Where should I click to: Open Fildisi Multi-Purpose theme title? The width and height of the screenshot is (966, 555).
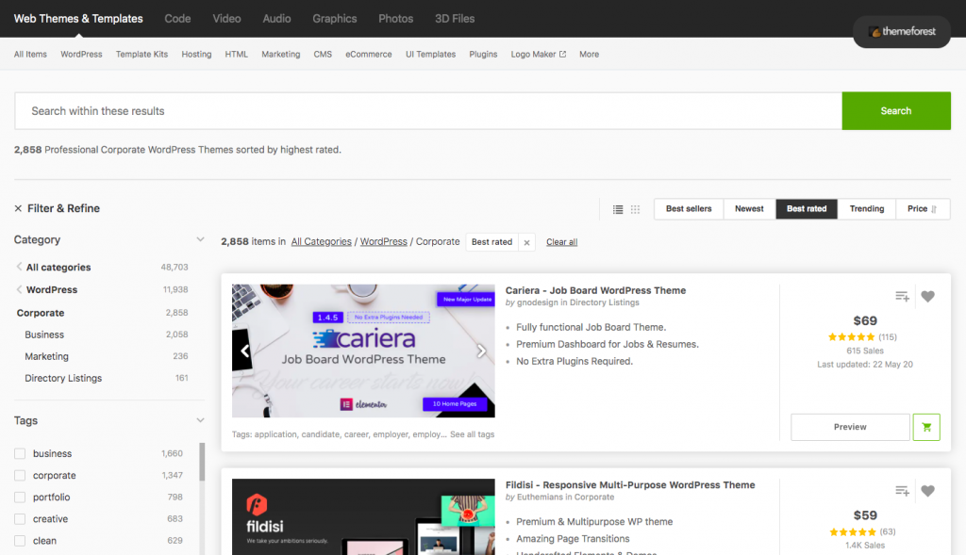coord(630,485)
